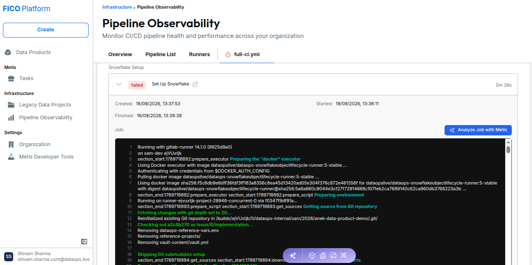532x265 pixels.
Task: Click the Finished timestamp 18/09/2026, 13:38:38
Action: [159, 116]
